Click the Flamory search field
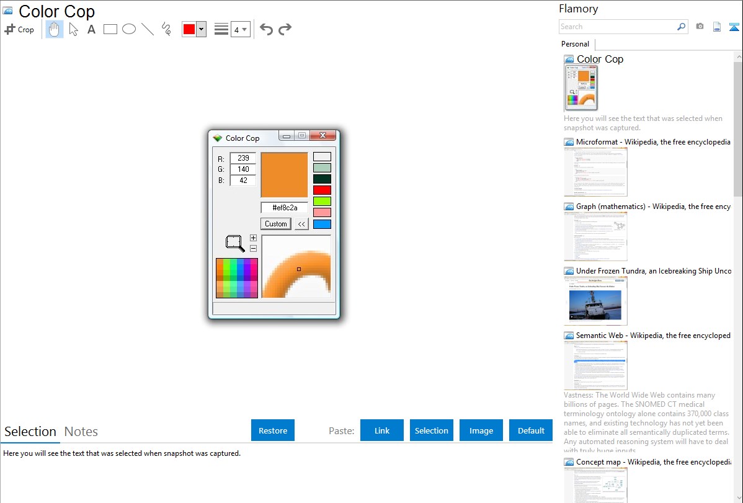Image resolution: width=743 pixels, height=503 pixels. [618, 27]
